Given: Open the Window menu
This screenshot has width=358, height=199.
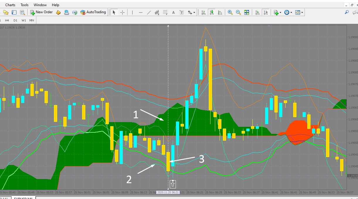Looking at the screenshot, I should (40, 5).
